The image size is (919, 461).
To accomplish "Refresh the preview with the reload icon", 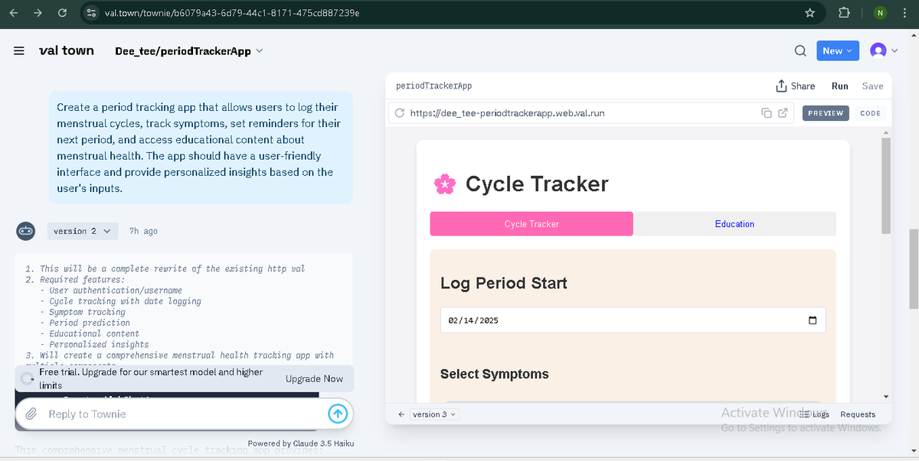I will coord(399,113).
